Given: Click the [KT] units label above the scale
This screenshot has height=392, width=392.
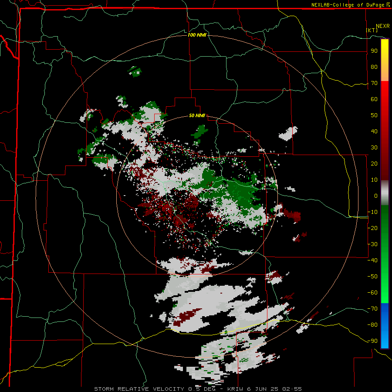Looking at the screenshot, I should pyautogui.click(x=372, y=30).
